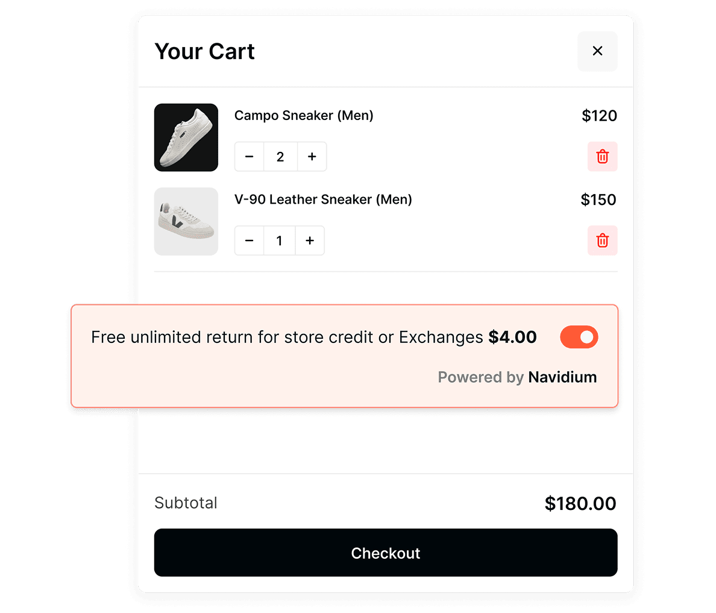Viewport: 716px width, 613px height.
Task: Click the $150 V-90 Sneaker price
Action: pyautogui.click(x=598, y=200)
